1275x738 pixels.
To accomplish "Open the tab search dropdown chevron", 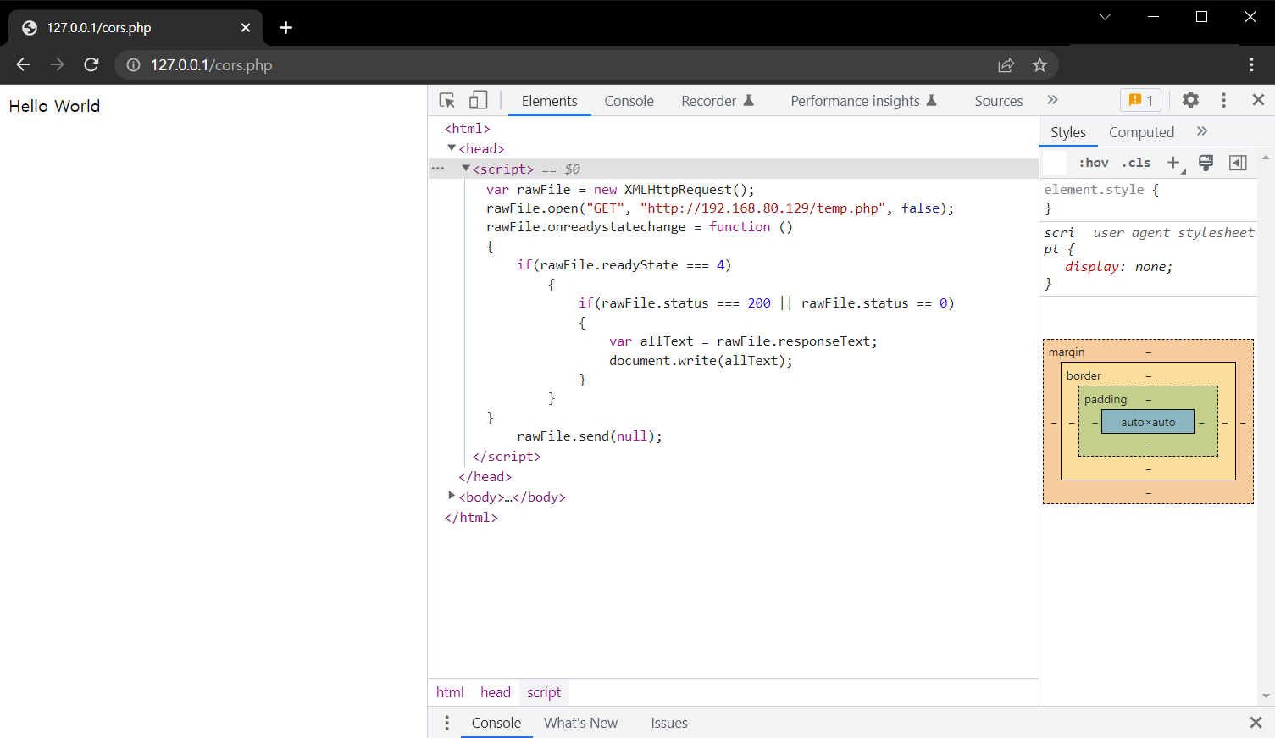I will click(1105, 17).
